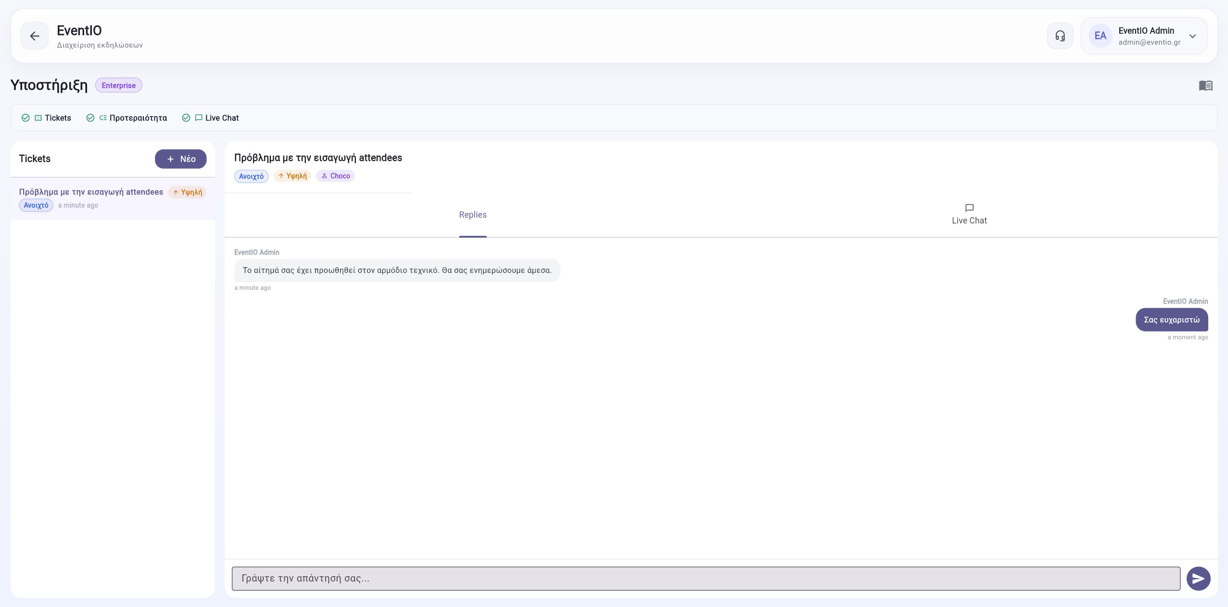Create a new ticket with Νέο button
Image resolution: width=1228 pixels, height=607 pixels.
[180, 159]
